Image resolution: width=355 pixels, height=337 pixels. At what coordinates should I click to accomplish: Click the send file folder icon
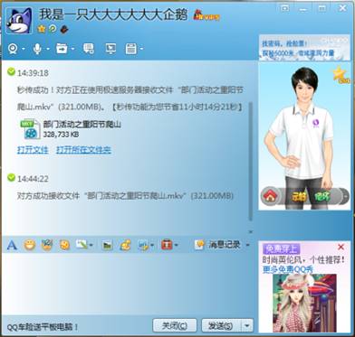tap(62, 49)
